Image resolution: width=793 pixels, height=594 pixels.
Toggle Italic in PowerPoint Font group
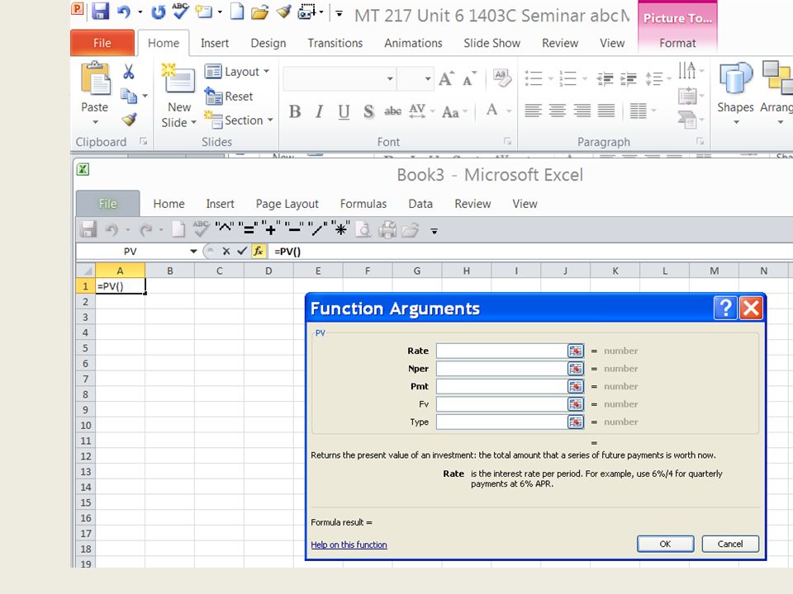point(319,111)
